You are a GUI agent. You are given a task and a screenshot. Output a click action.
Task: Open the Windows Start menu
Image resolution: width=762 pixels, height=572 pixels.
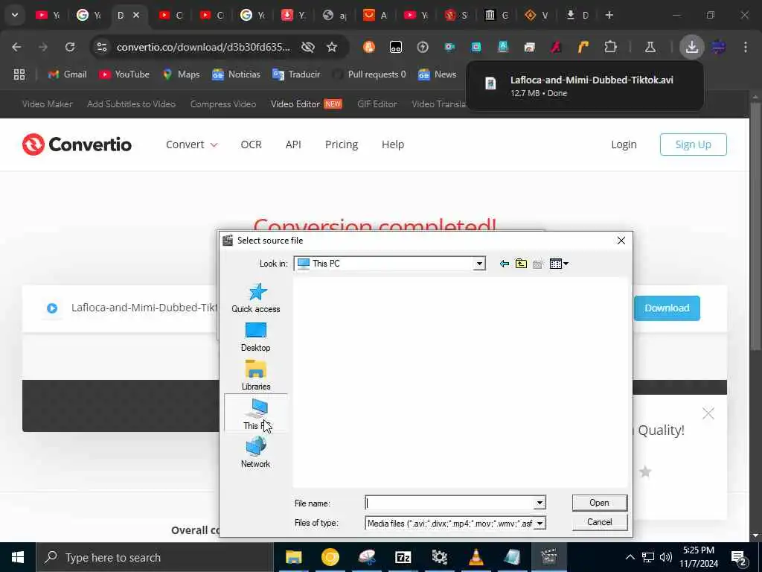[18, 557]
